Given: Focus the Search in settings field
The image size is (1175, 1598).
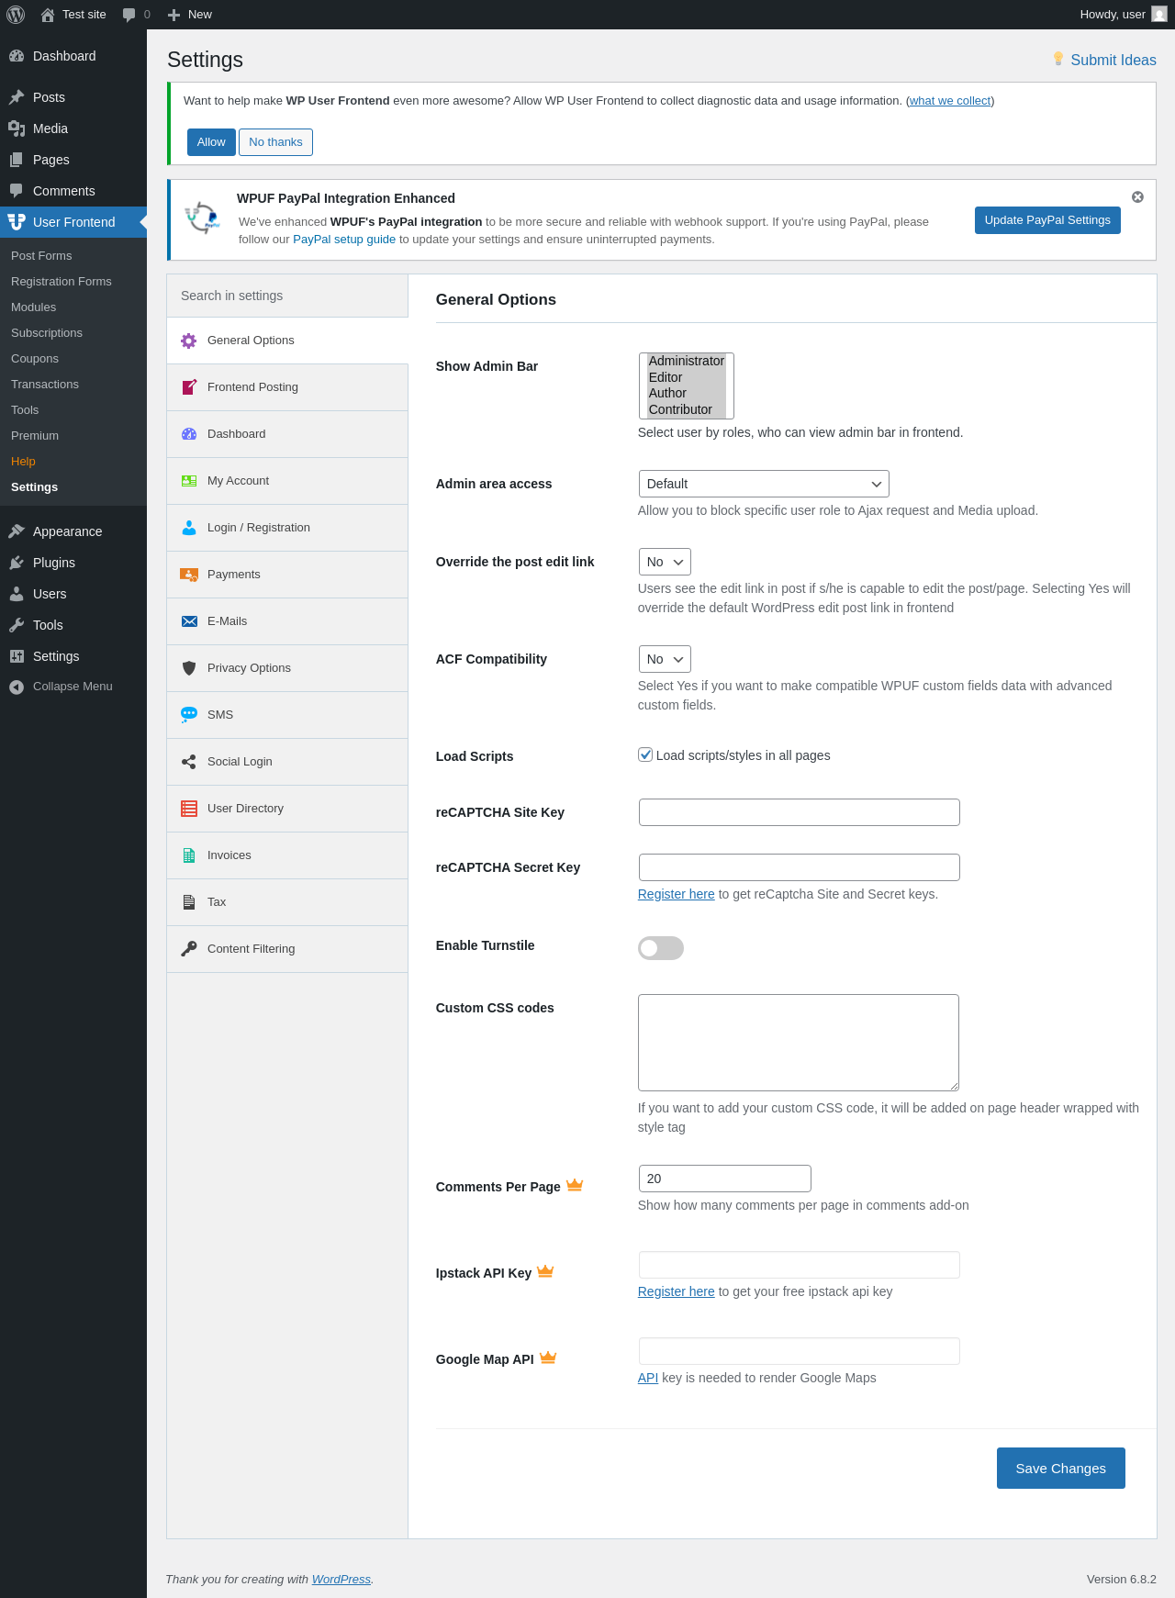Looking at the screenshot, I should [287, 296].
